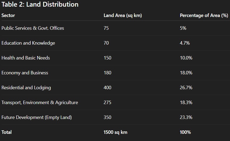Click the 4.7% percentage cell

(x=185, y=43)
